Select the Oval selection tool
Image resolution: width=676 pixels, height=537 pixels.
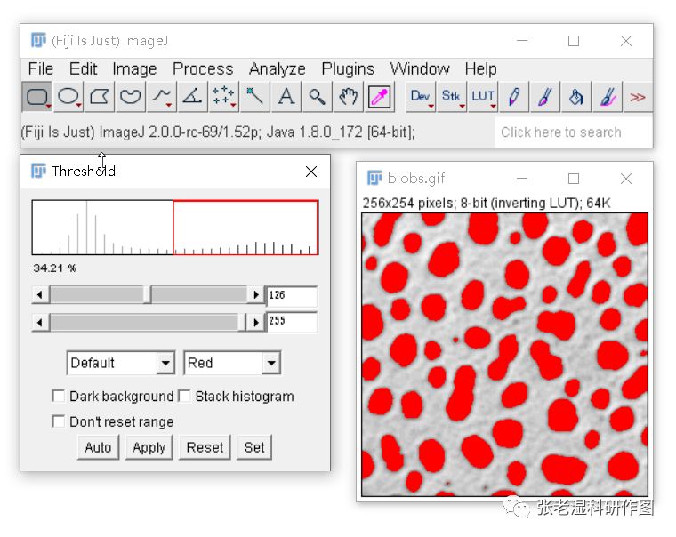(x=68, y=97)
